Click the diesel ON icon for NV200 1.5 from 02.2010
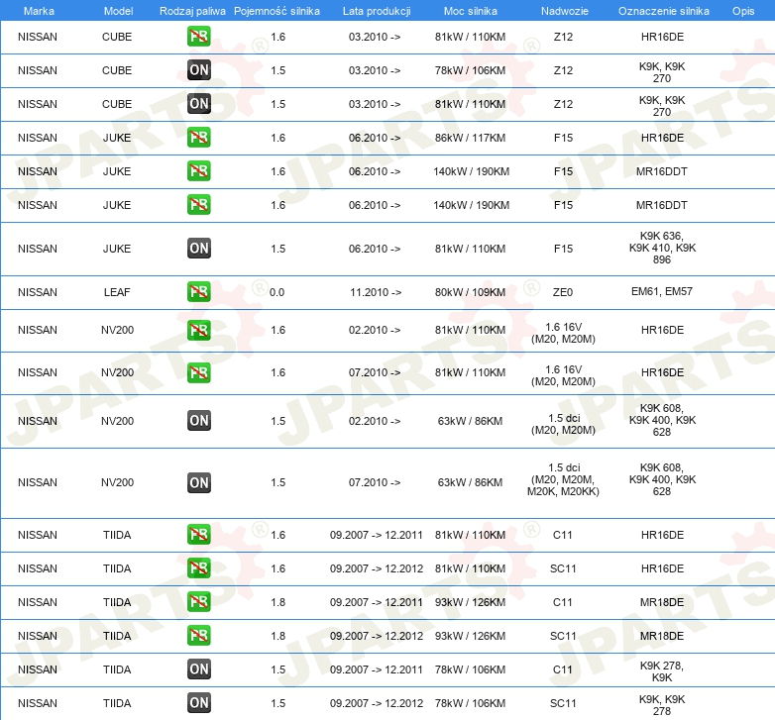 (198, 421)
